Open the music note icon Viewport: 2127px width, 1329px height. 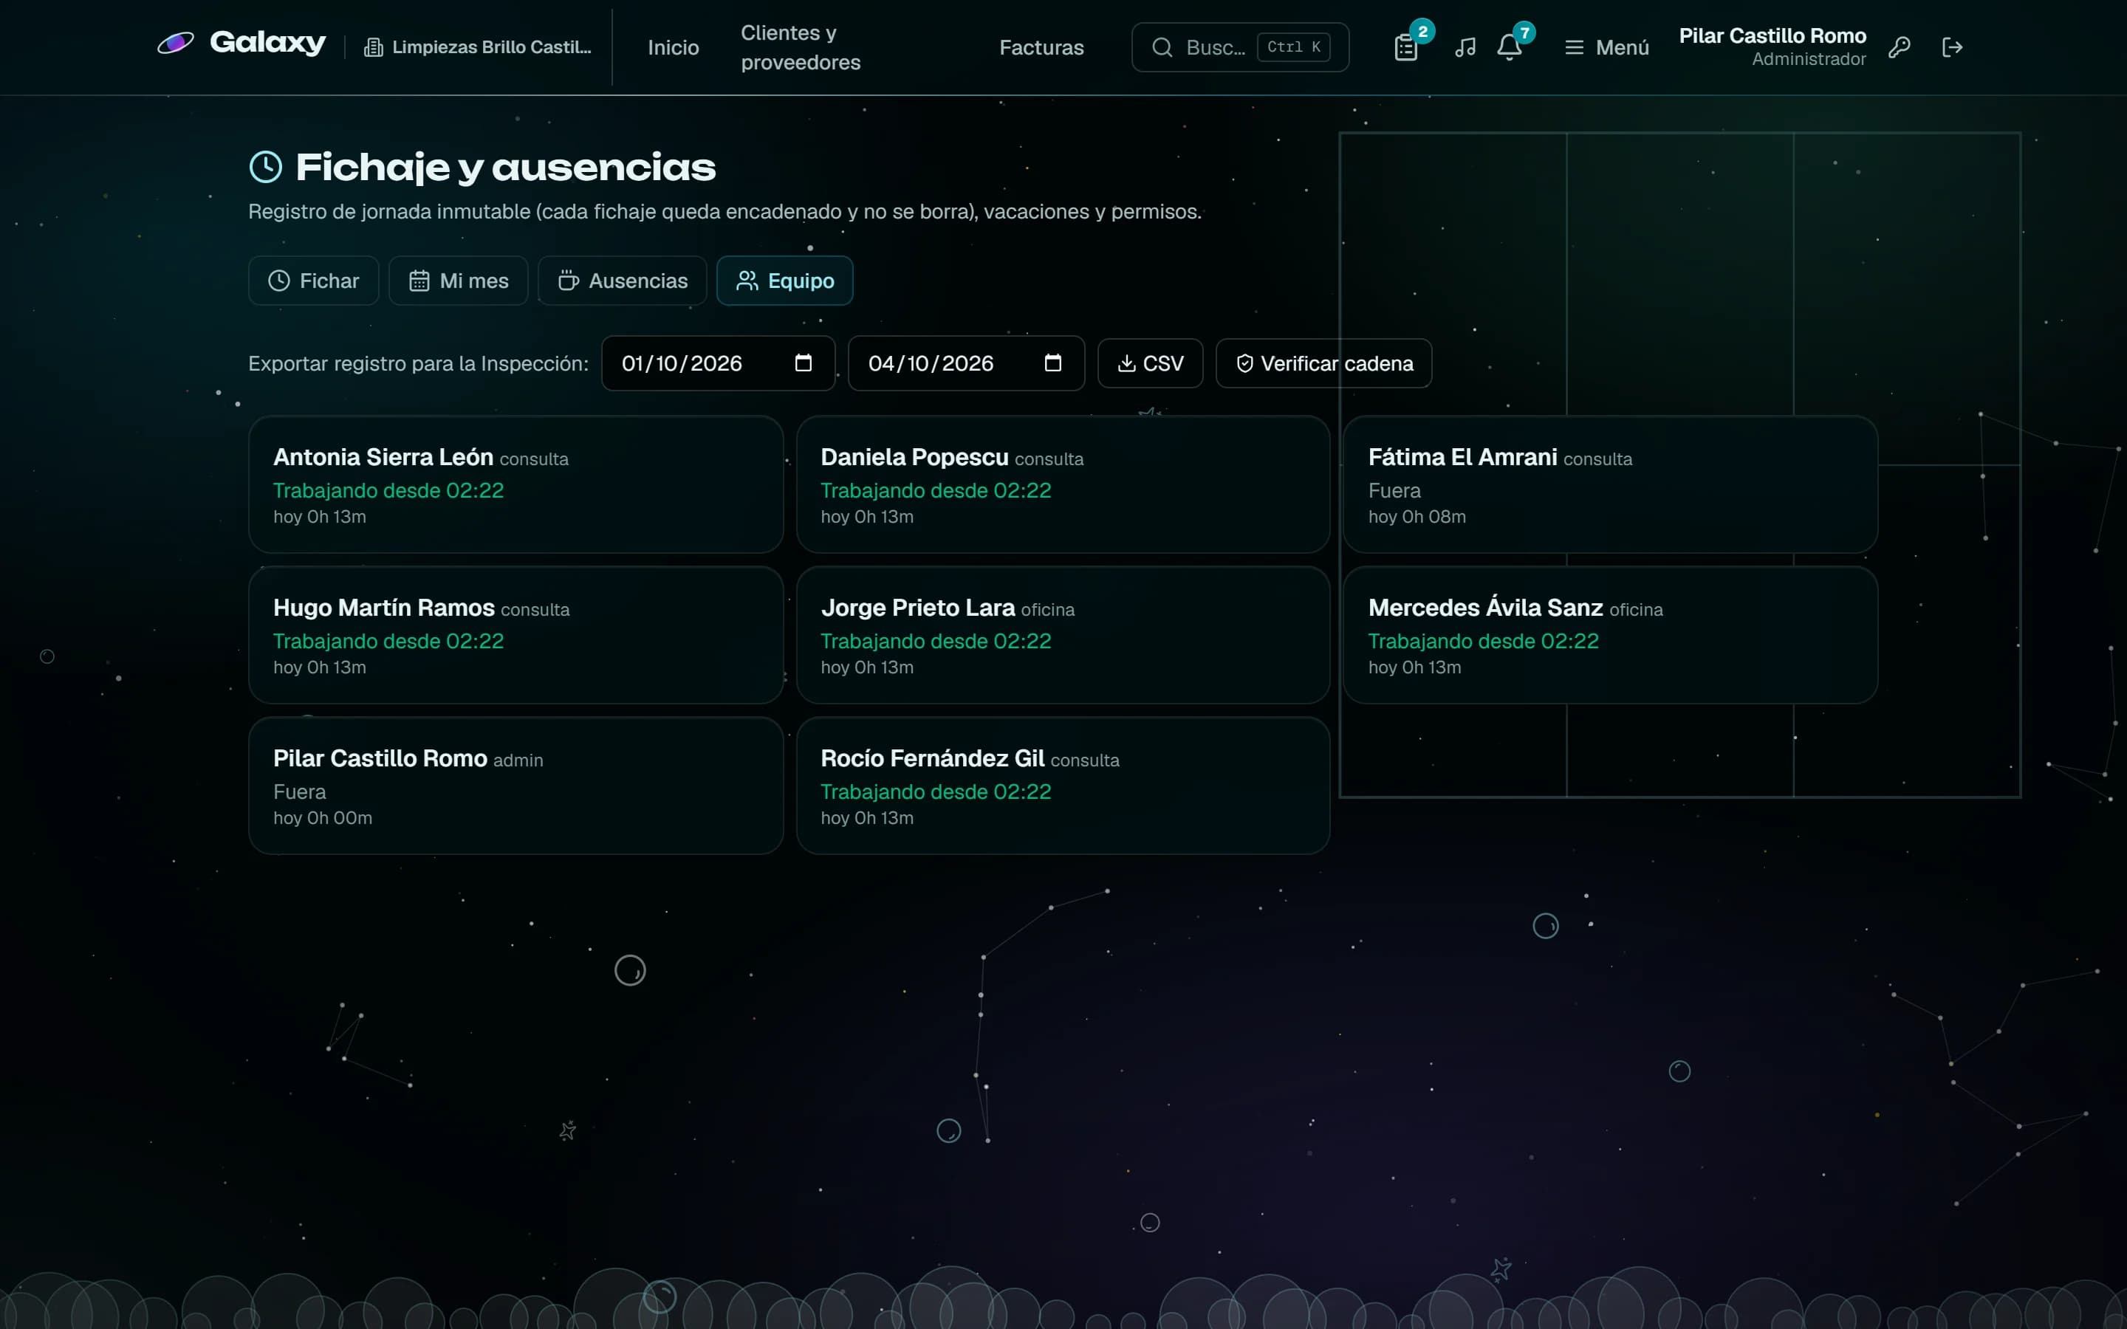pos(1465,47)
